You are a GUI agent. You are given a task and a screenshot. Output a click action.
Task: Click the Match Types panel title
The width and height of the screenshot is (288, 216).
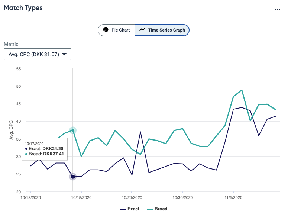click(23, 8)
